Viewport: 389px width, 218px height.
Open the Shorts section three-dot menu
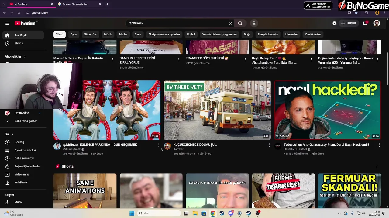click(377, 167)
